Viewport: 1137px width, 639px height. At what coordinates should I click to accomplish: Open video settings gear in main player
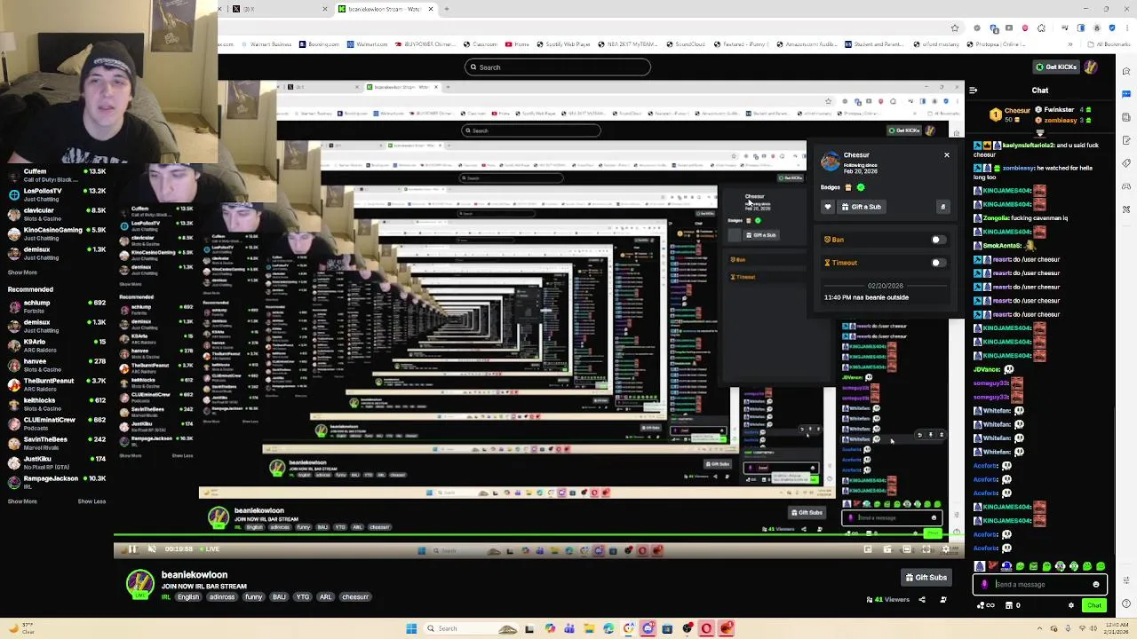(945, 549)
